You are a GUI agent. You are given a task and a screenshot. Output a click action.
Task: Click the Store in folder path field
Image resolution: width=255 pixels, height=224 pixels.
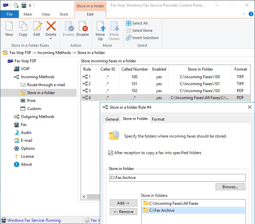pyautogui.click(x=177, y=178)
